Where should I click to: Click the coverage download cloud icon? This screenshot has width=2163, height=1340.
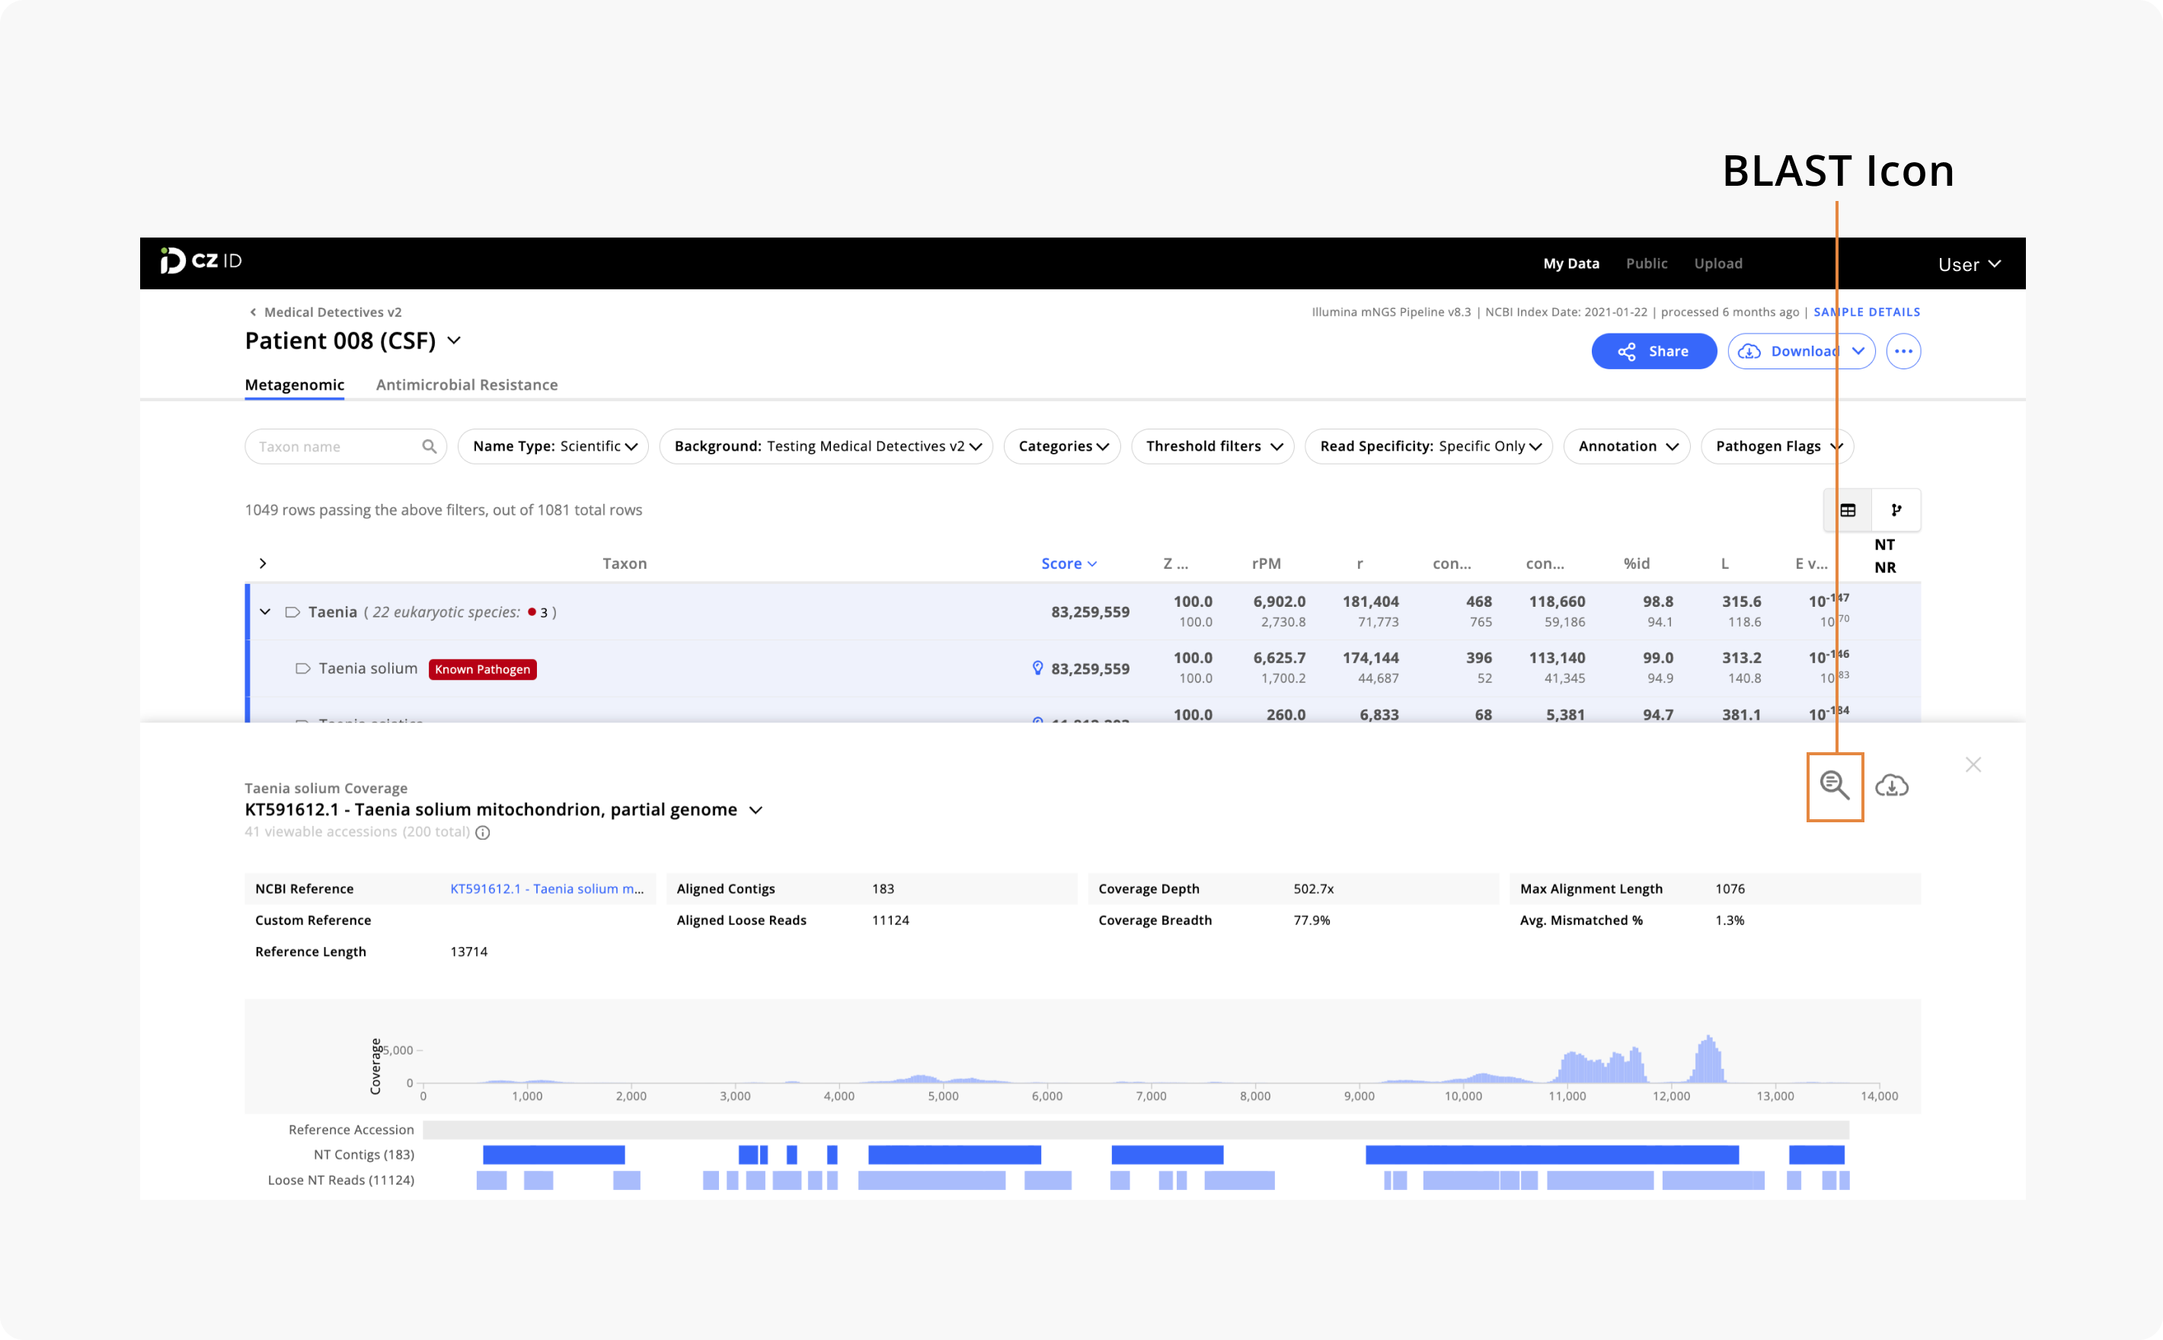pos(1892,785)
